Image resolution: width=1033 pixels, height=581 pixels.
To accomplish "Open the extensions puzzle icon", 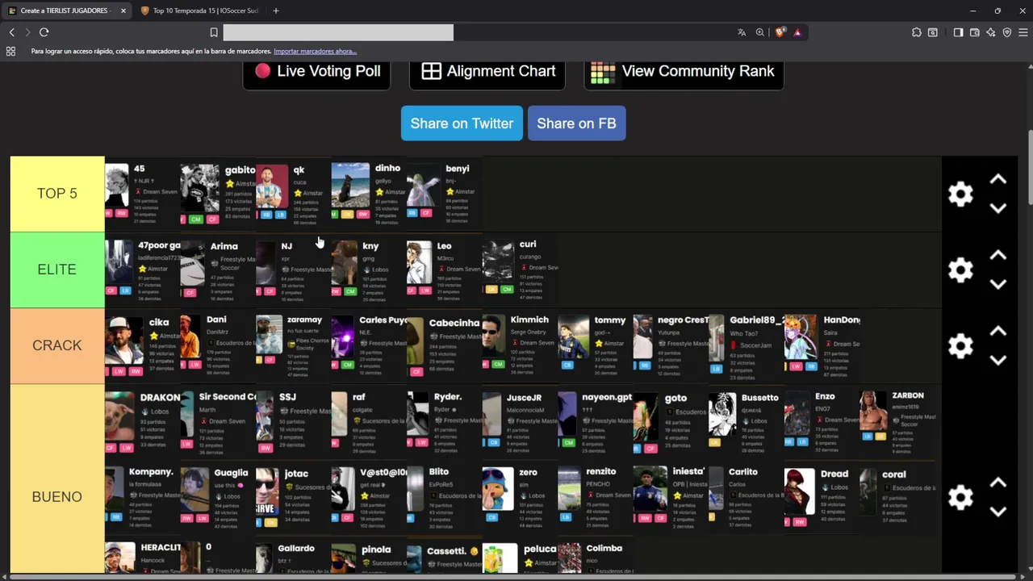I will click(x=917, y=32).
